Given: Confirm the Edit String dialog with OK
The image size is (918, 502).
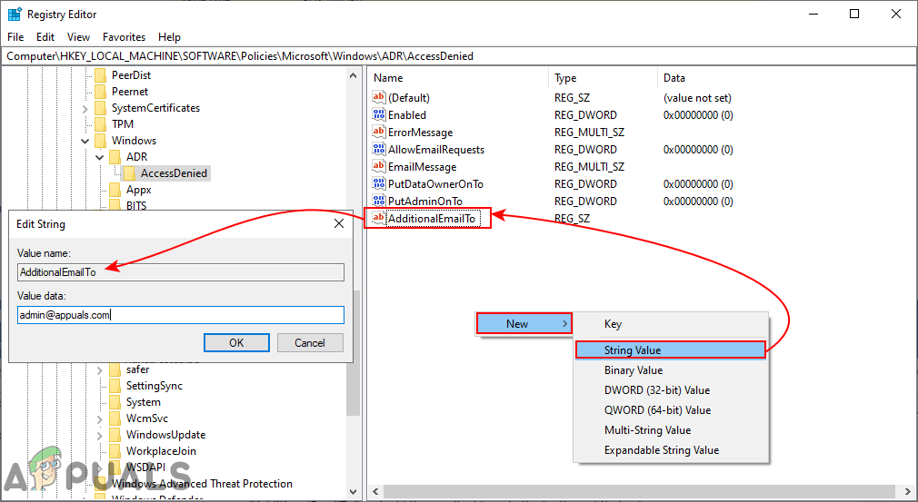Looking at the screenshot, I should 236,342.
